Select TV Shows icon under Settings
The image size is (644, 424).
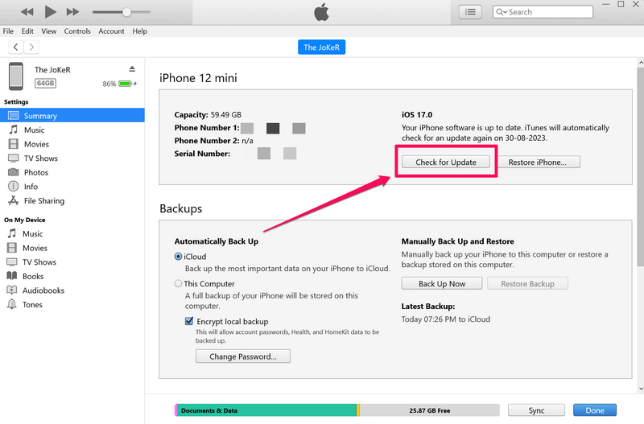(14, 158)
